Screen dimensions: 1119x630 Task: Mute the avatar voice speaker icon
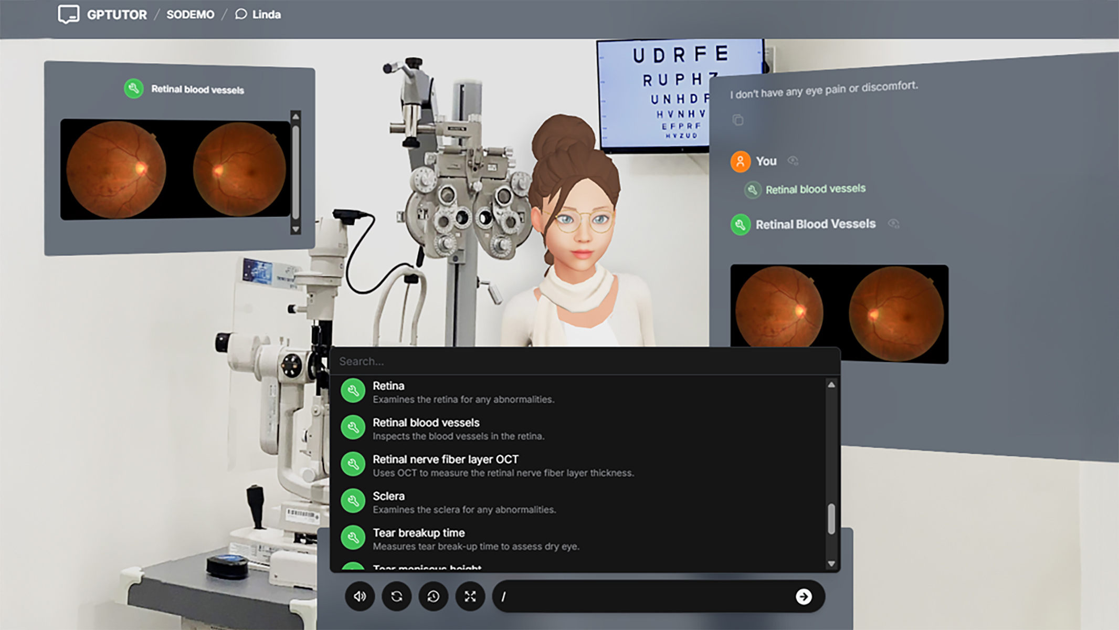[360, 596]
